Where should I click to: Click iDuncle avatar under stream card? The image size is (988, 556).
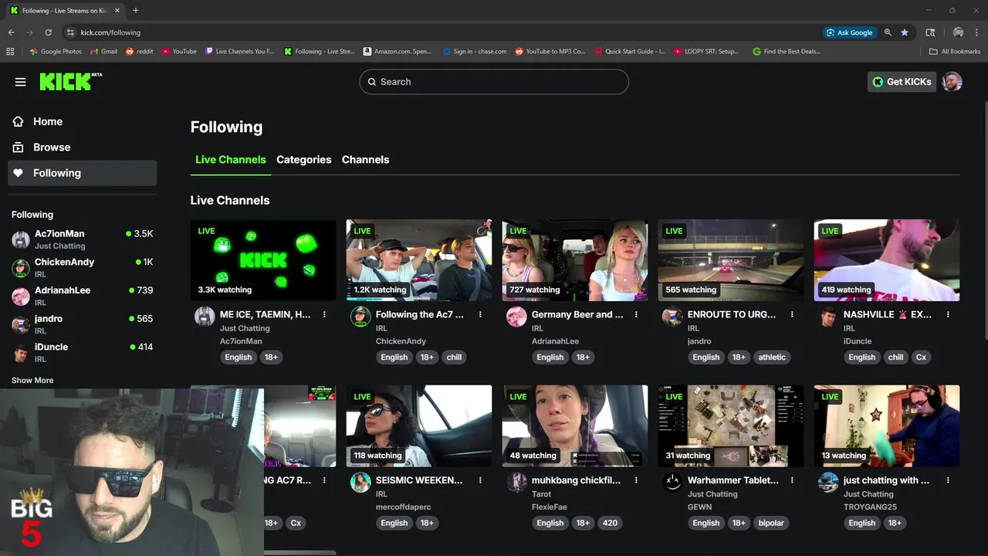pos(828,317)
